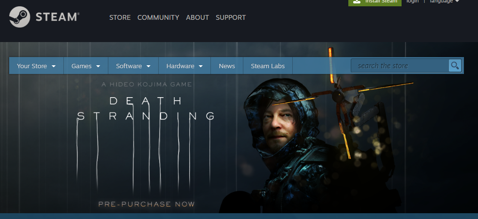Expand the Software dropdown
478x219 pixels.
(133, 66)
